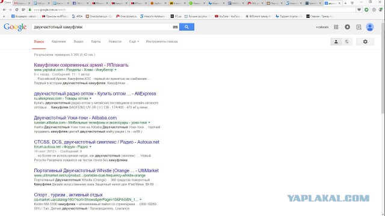Reload the page with the refresh icon
The height and width of the screenshot is (216, 385).
[17, 10]
